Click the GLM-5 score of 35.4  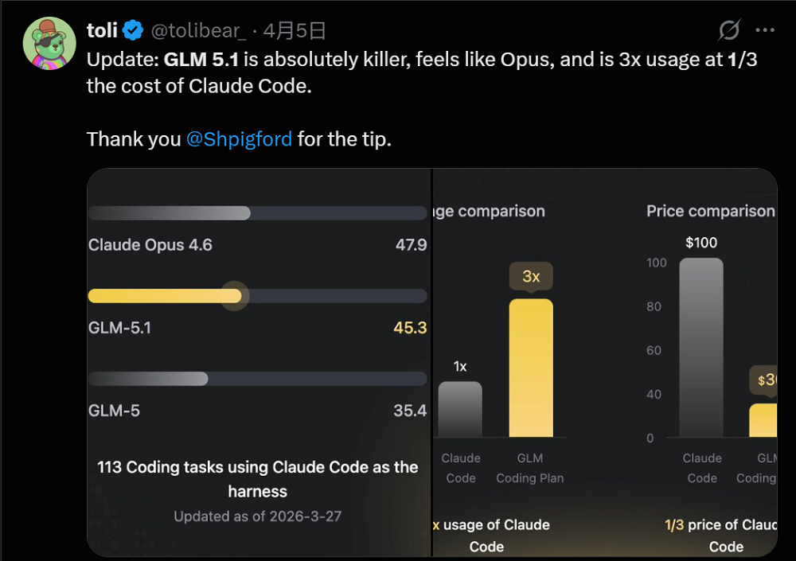(x=411, y=411)
